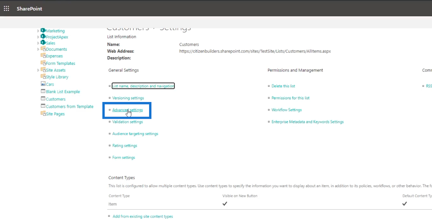The height and width of the screenshot is (219, 432).
Task: Open Site Assets in the tree
Action: 55,70
